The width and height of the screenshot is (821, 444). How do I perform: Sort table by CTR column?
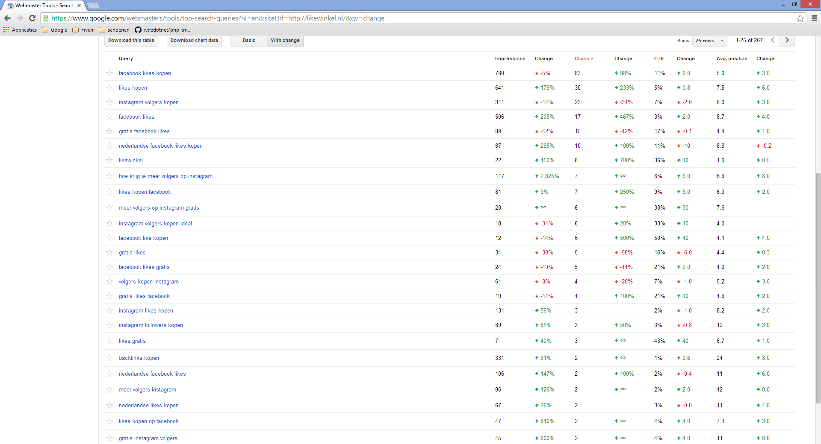pyautogui.click(x=659, y=58)
